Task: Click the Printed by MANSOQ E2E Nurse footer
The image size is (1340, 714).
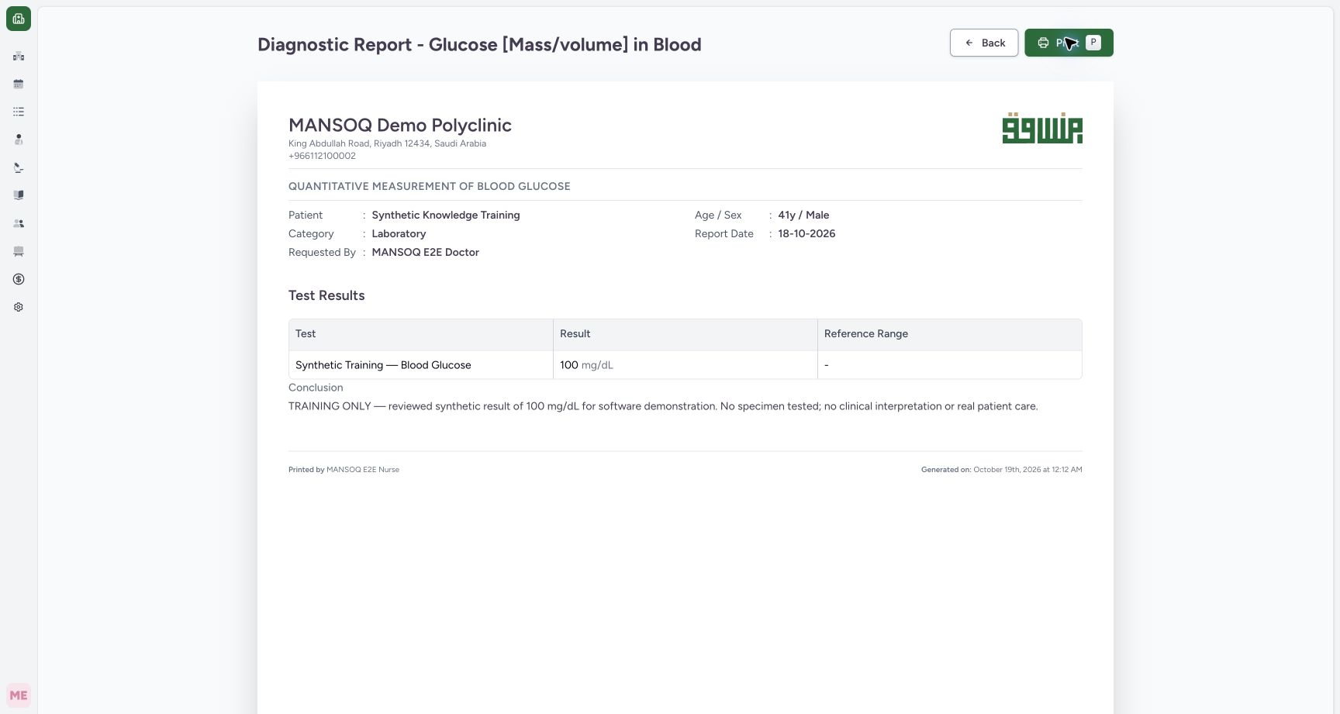Action: (344, 470)
